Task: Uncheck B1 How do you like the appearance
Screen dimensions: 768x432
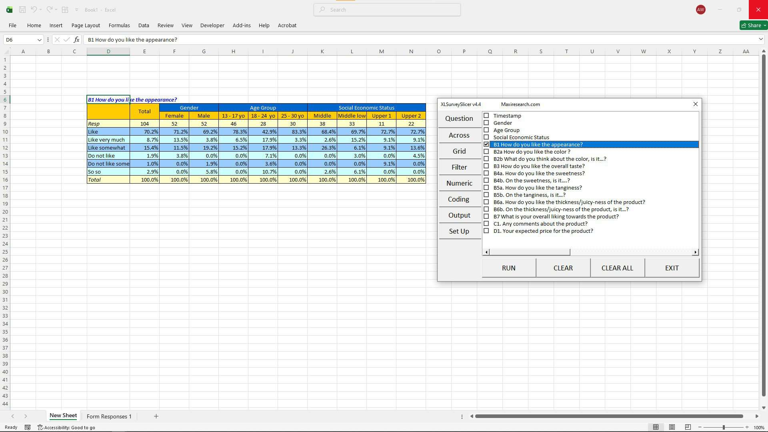Action: [486, 144]
